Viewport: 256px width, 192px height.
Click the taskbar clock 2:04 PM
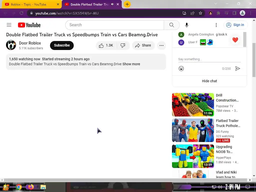pyautogui.click(x=232, y=187)
